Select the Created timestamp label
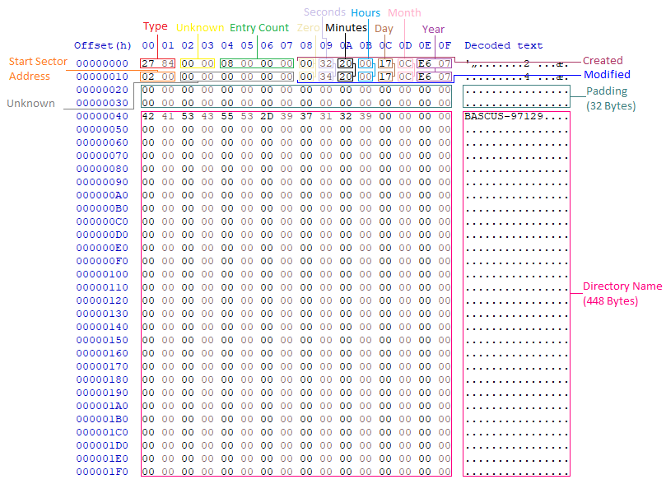Image resolution: width=666 pixels, height=484 pixels. click(603, 60)
